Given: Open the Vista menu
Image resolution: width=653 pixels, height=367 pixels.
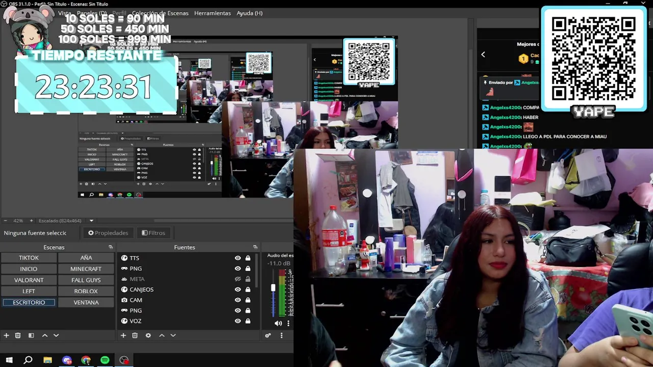Looking at the screenshot, I should click(65, 13).
